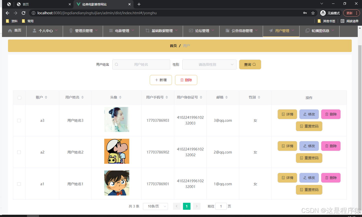Screen dimensions: 362x217
Task: Click 重置密码 for user a1
Action: pyautogui.click(x=309, y=190)
